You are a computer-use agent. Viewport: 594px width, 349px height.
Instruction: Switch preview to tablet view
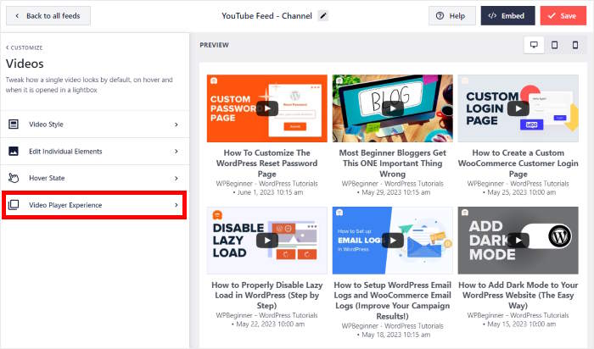(x=554, y=45)
